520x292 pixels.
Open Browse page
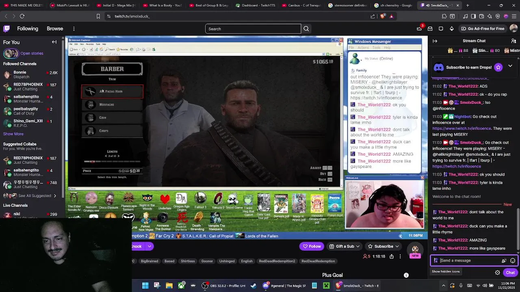(x=55, y=29)
